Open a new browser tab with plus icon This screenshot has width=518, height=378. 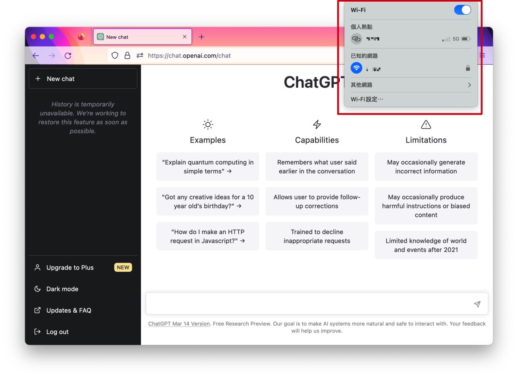point(202,37)
